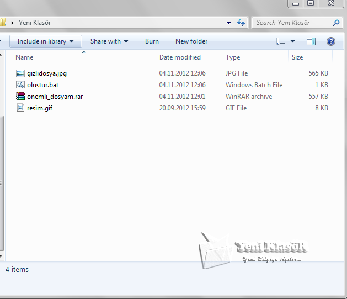This screenshot has width=347, height=299.
Task: Select the resim.gif file icon
Action: 20,108
